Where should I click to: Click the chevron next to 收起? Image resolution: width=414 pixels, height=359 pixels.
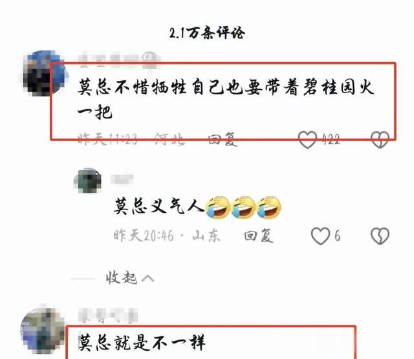tap(148, 278)
